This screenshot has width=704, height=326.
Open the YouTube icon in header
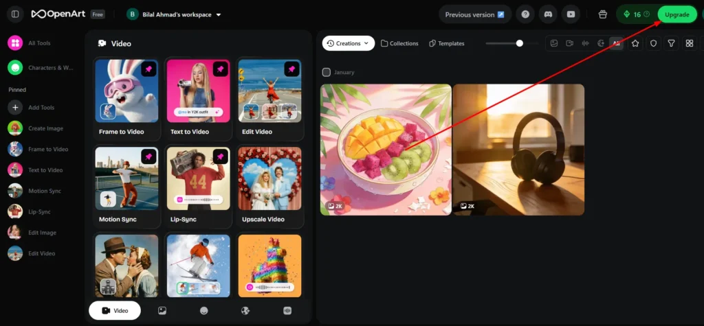coord(571,14)
